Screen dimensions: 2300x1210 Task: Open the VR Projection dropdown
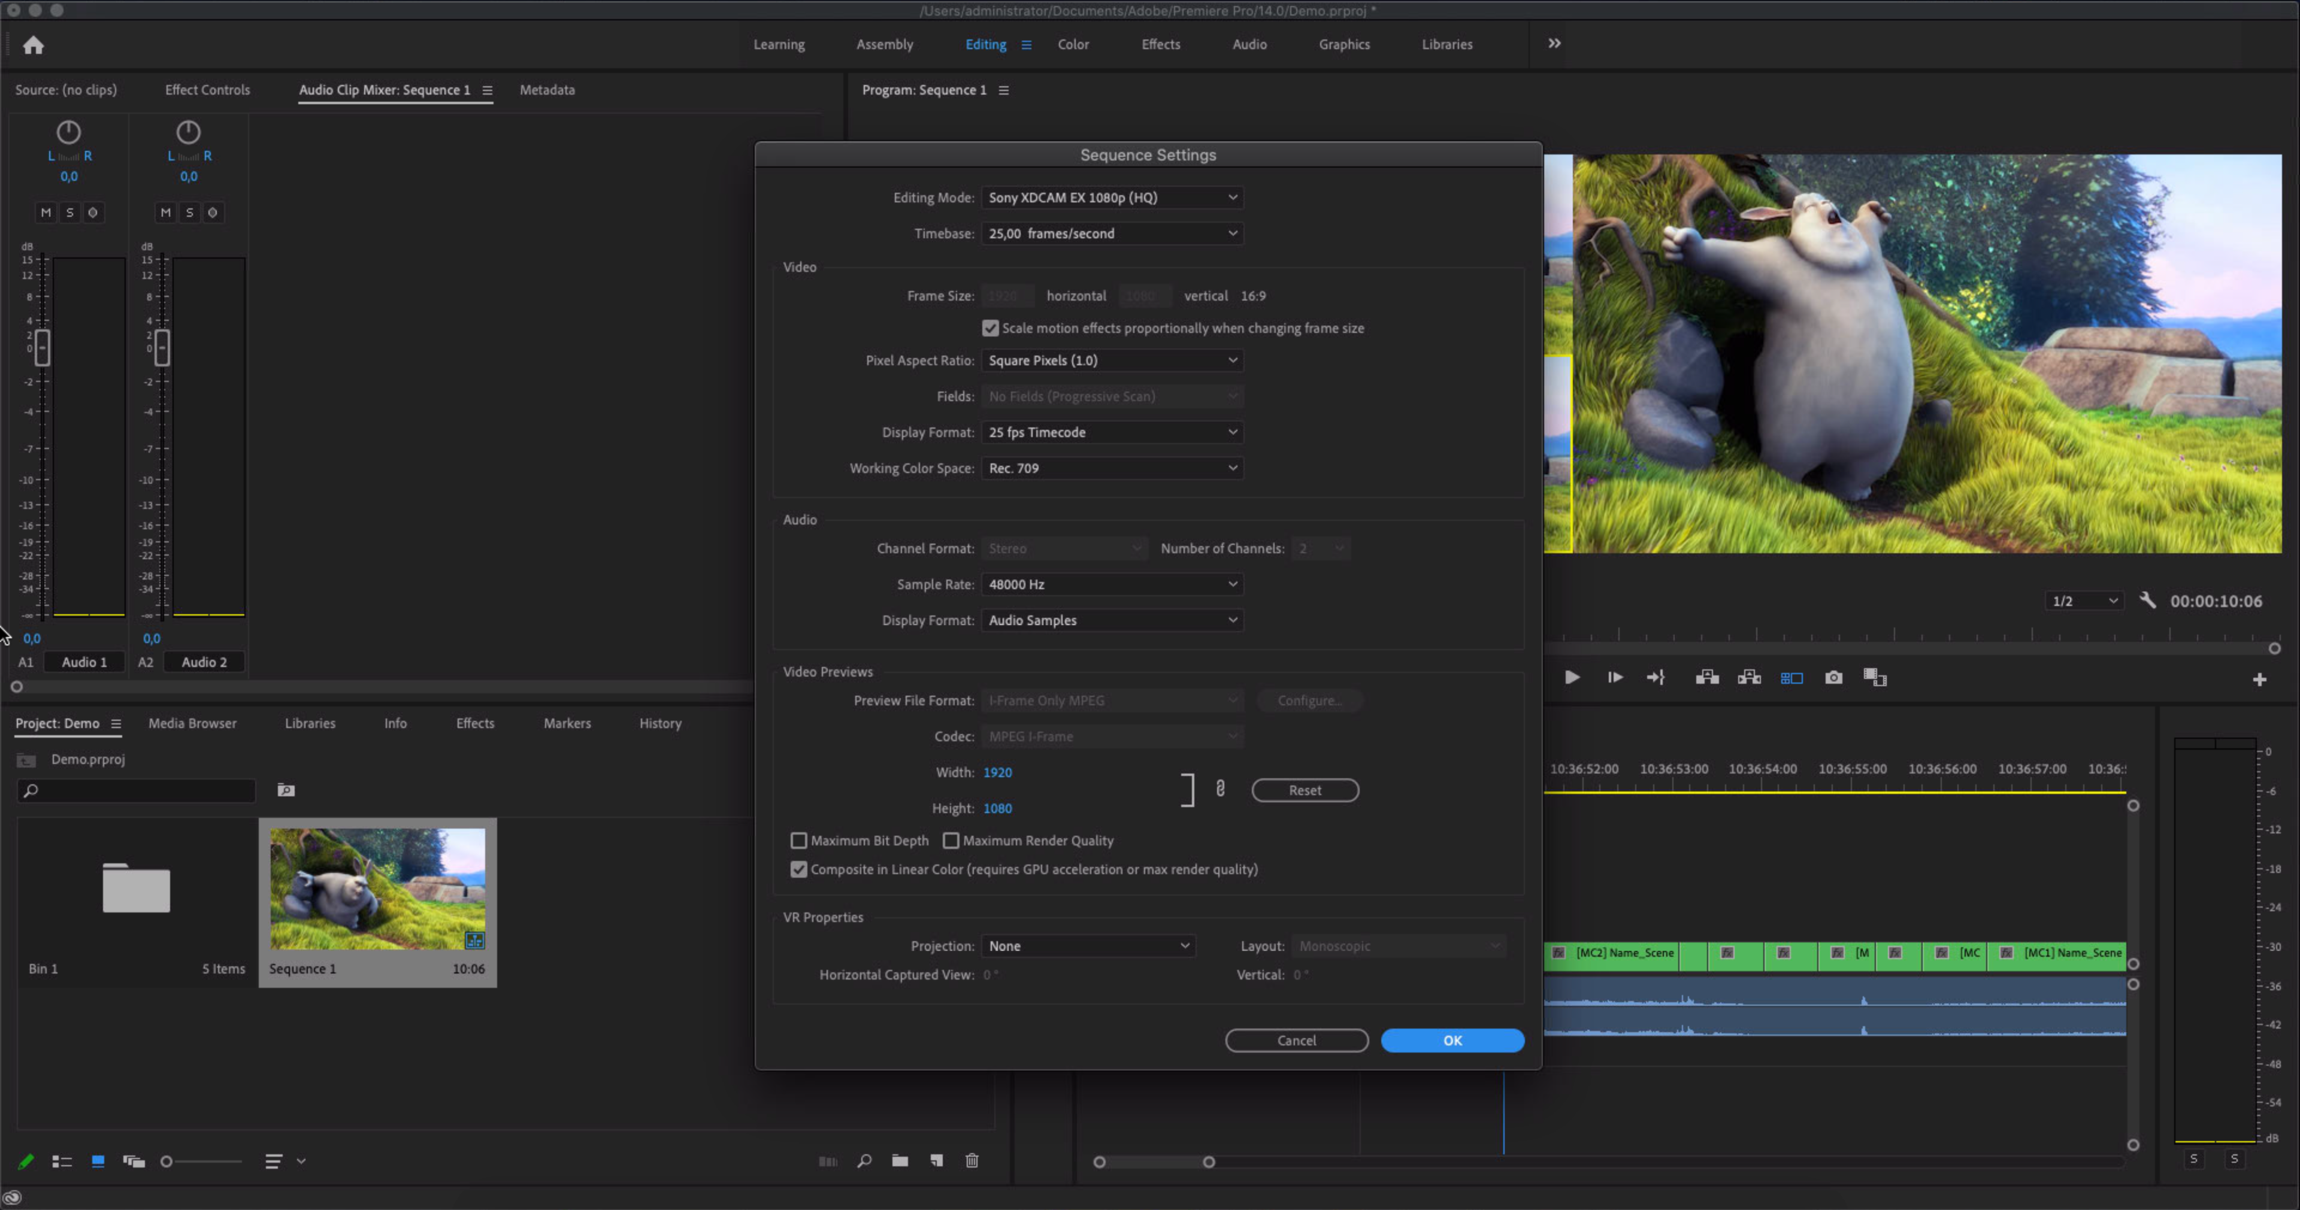[1088, 946]
